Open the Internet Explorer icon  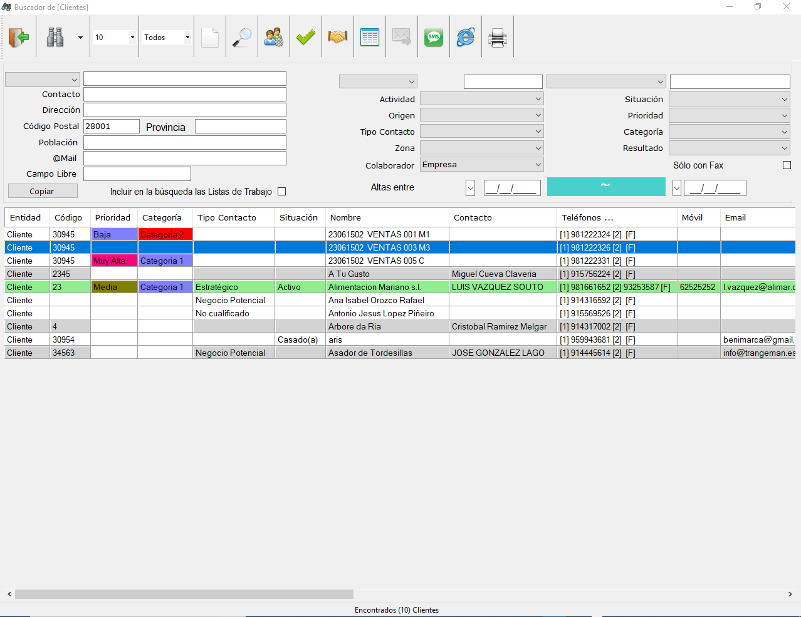[466, 38]
